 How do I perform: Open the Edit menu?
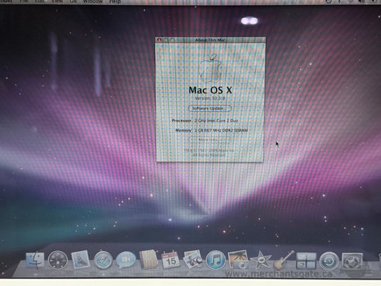tap(40, 1)
